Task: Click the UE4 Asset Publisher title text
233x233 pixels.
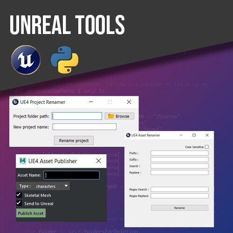Action: 53,161
